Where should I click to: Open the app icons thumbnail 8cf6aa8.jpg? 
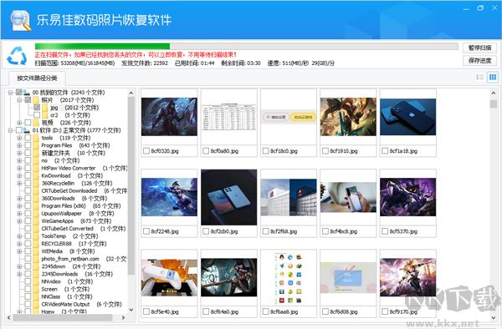289,278
